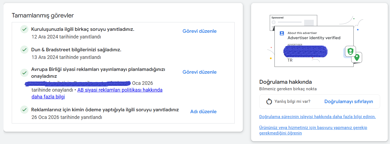Viewport: 390px width, 144px height.
Task: Open Görevi düzenle for organization questions task
Action: (199, 31)
